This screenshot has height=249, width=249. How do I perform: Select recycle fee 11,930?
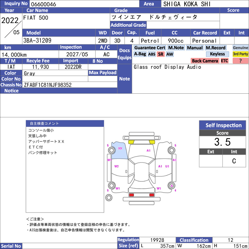click(x=40, y=67)
